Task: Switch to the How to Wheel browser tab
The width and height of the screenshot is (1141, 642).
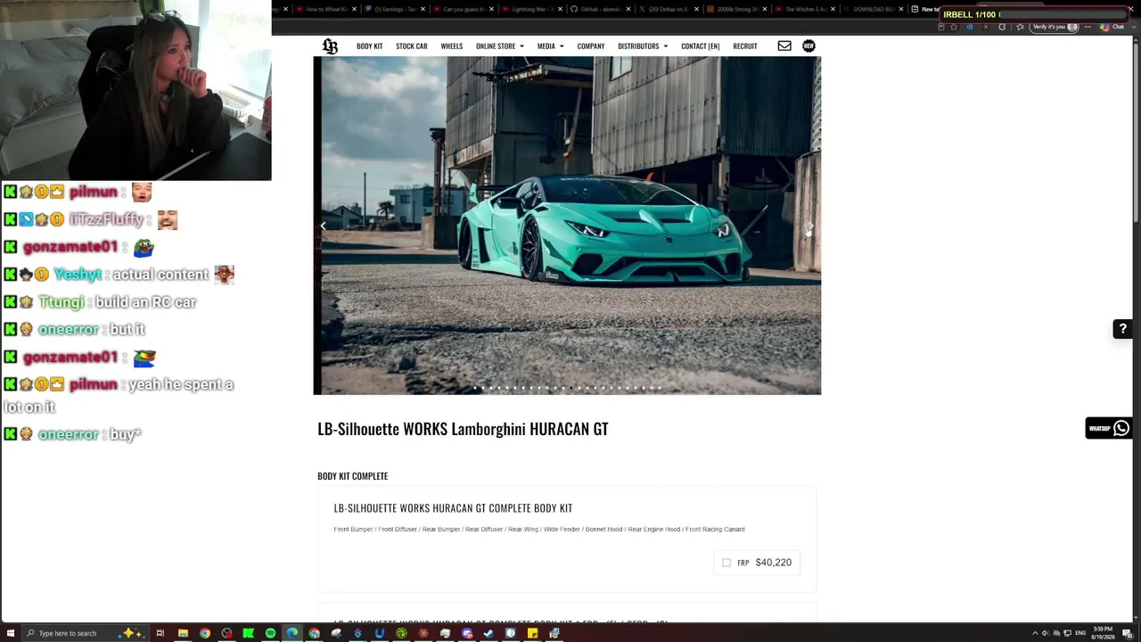Action: 325,9
